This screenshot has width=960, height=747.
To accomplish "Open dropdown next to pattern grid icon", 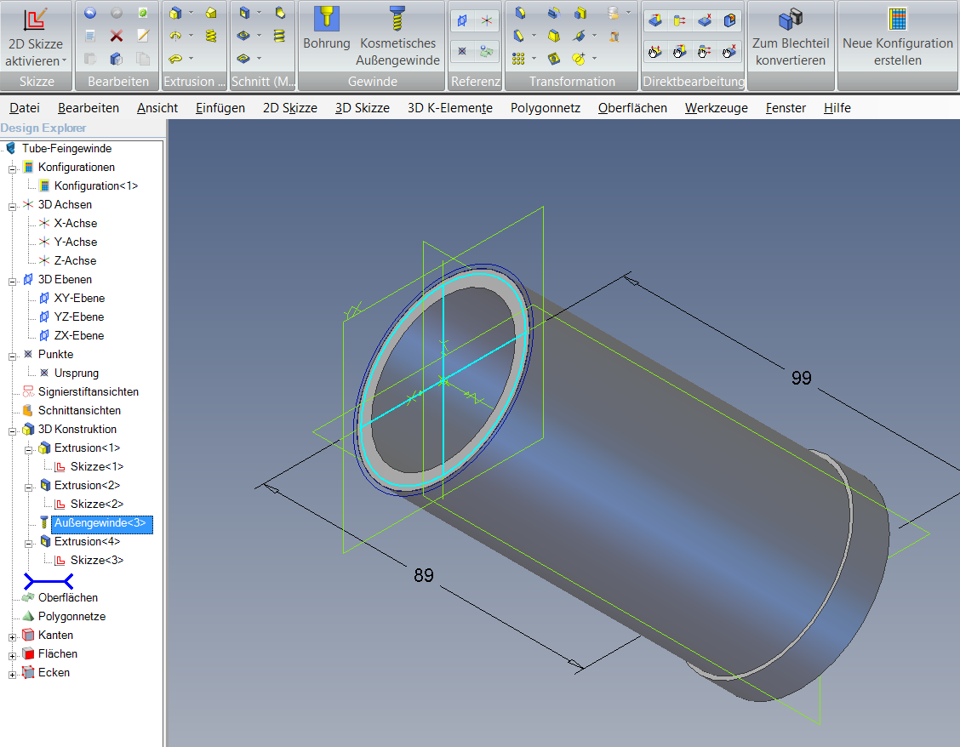I will pyautogui.click(x=534, y=59).
